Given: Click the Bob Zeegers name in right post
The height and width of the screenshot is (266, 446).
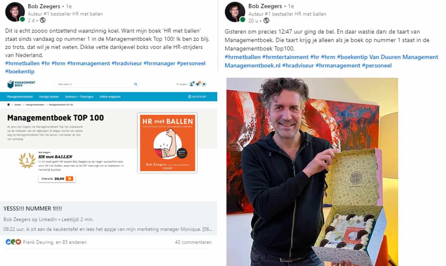Looking at the screenshot, I should pyautogui.click(x=265, y=6).
